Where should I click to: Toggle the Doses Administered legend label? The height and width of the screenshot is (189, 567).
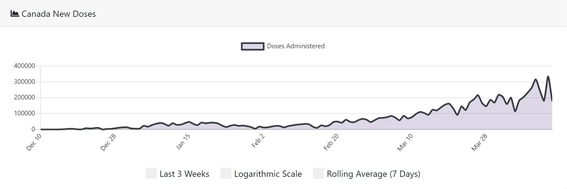(296, 46)
